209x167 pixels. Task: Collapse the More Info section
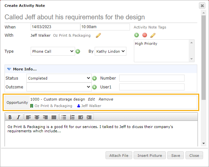(x=9, y=69)
